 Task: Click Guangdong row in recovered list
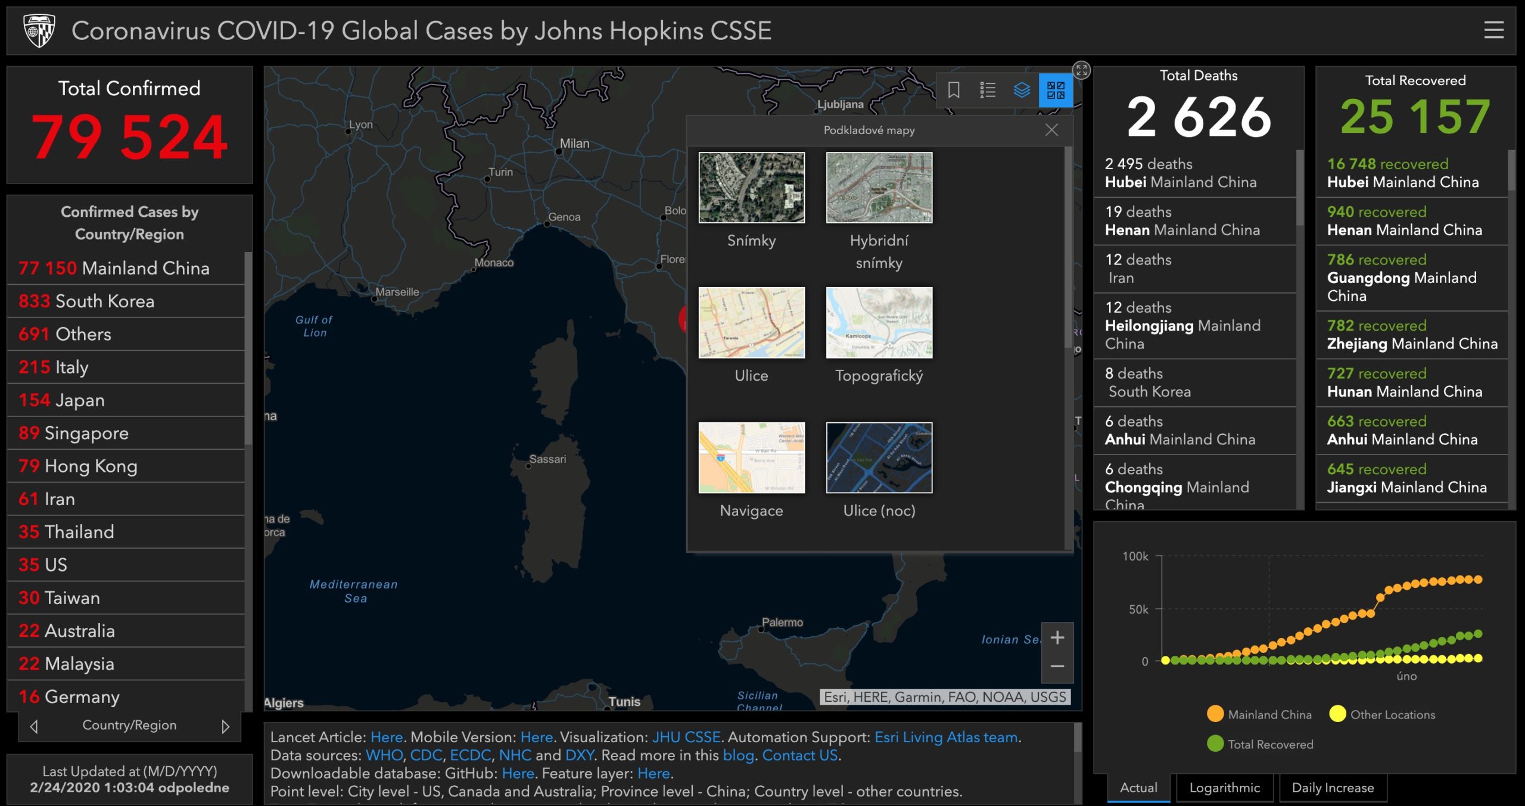click(x=1411, y=278)
